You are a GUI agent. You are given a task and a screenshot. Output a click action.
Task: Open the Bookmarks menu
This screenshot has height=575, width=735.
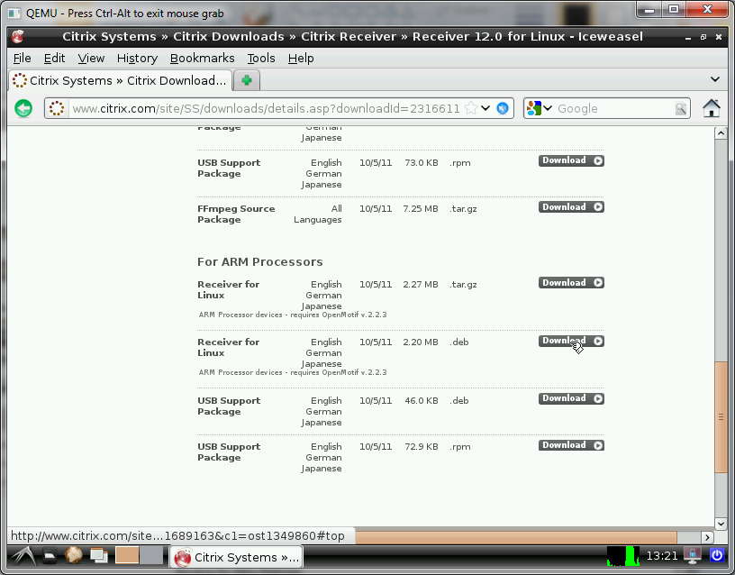(202, 59)
